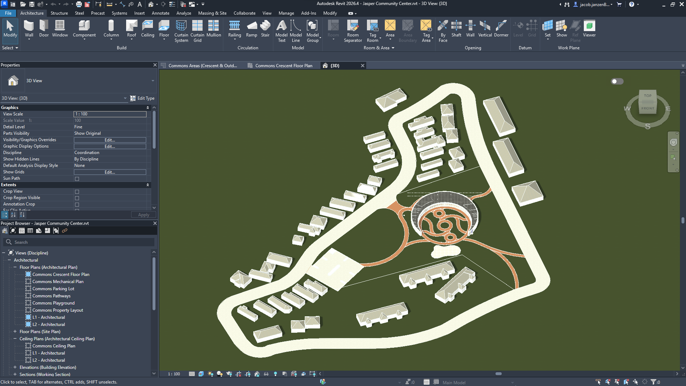Select the Component tool
The width and height of the screenshot is (686, 386).
(x=84, y=29)
